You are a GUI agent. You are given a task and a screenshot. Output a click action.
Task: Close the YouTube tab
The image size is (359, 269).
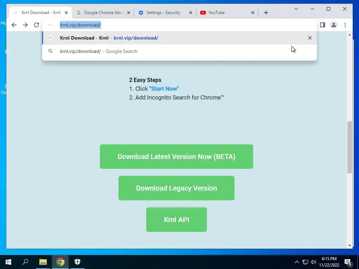click(253, 13)
